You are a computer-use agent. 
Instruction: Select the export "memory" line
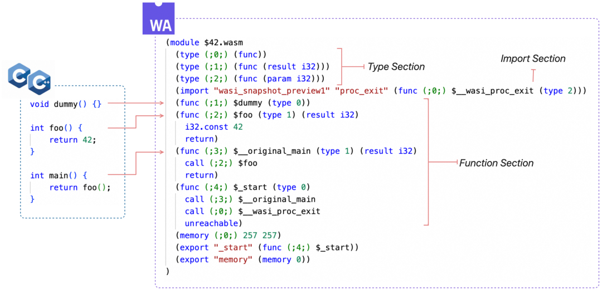pos(242,260)
